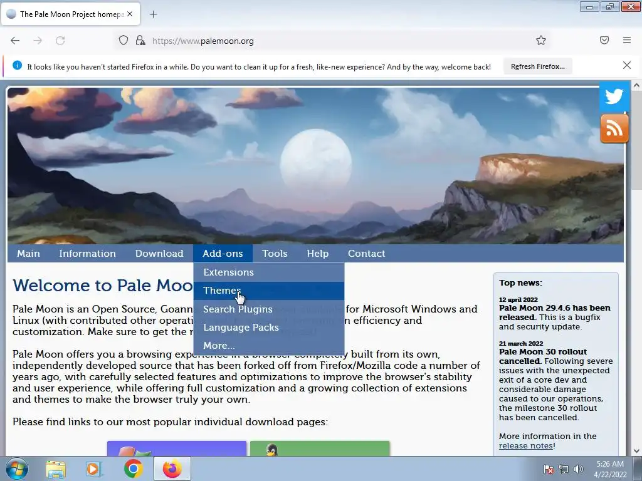This screenshot has width=642, height=481.
Task: Click the Windows download tile
Action: click(177, 448)
